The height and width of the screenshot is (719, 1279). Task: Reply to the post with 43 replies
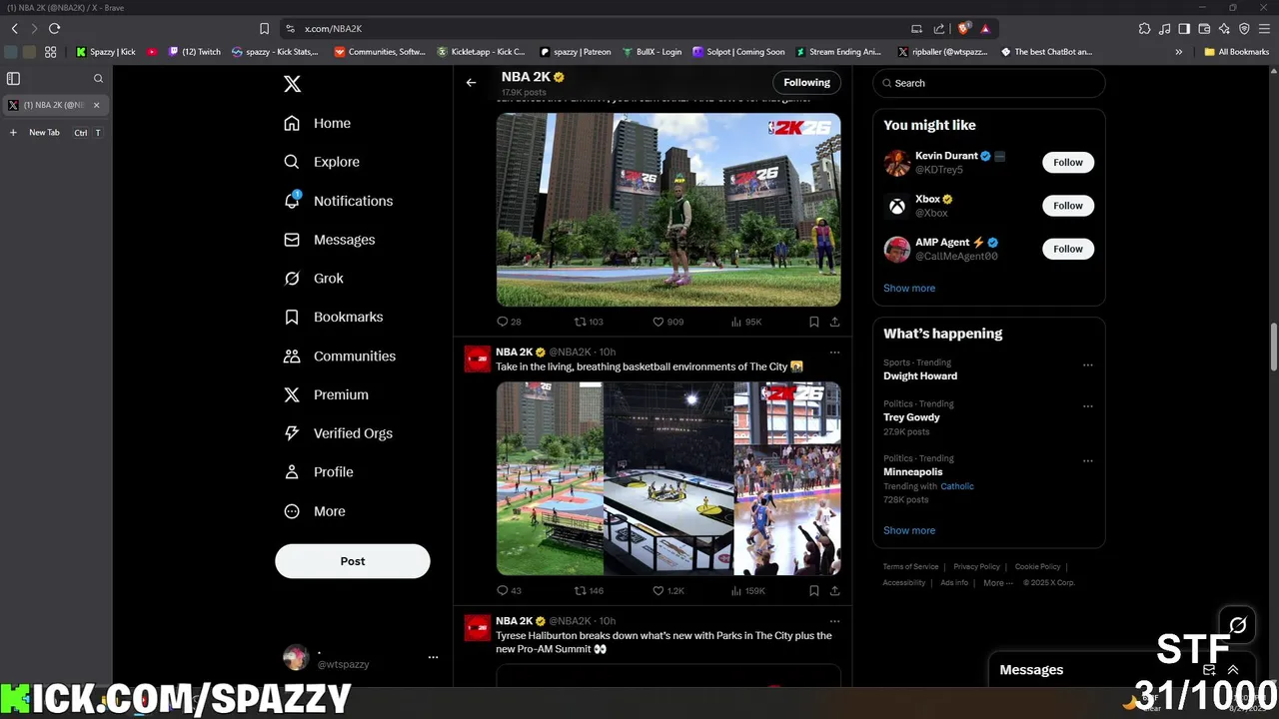click(509, 590)
